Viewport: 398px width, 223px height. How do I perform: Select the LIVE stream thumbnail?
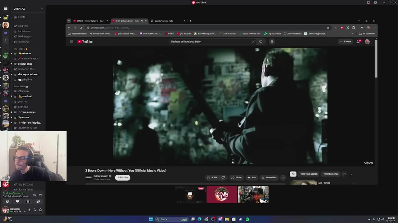click(x=190, y=195)
